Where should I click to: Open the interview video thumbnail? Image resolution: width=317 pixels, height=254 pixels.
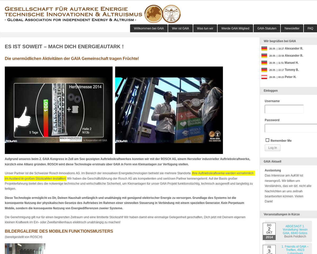click(x=169, y=110)
